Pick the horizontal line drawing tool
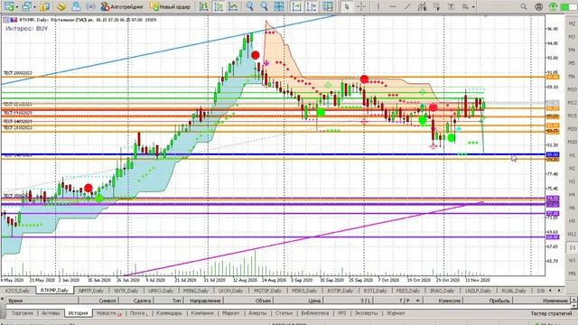578x325 pixels. (393, 6)
